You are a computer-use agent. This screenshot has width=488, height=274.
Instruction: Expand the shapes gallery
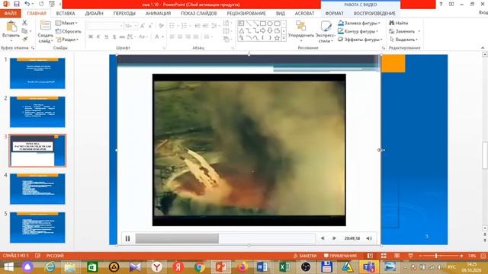pos(284,39)
